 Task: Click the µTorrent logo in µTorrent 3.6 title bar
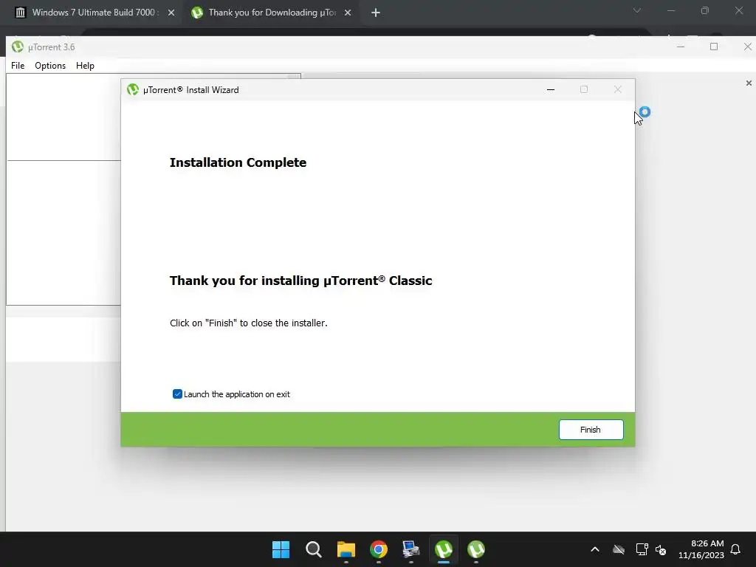[18, 47]
